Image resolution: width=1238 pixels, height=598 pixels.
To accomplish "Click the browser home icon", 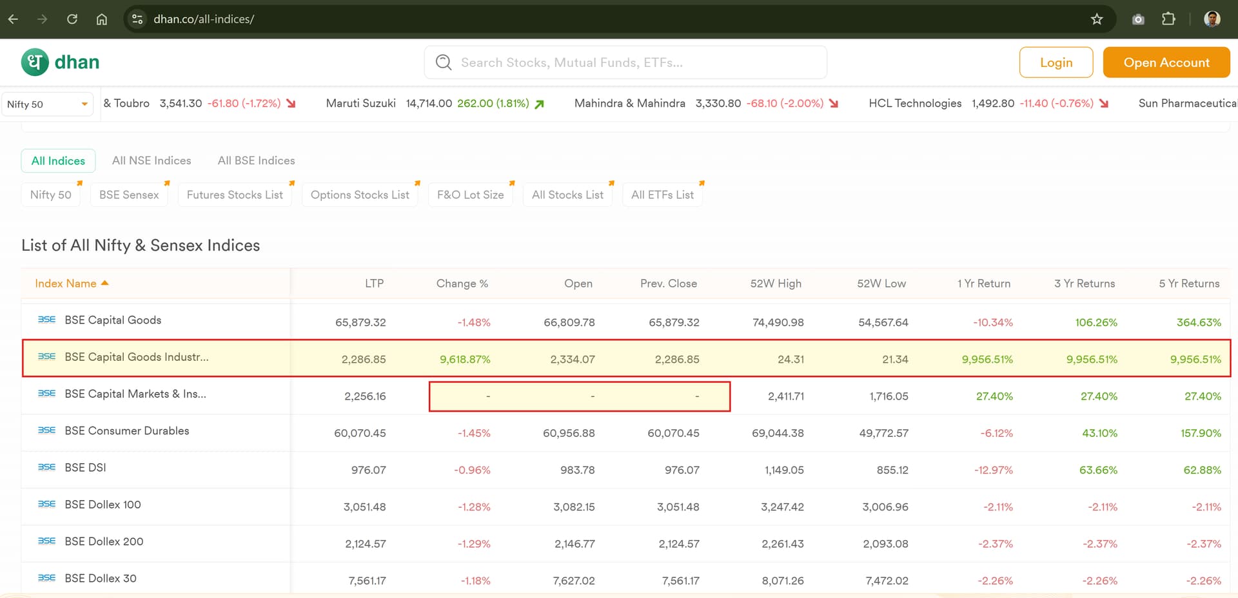I will 102,19.
